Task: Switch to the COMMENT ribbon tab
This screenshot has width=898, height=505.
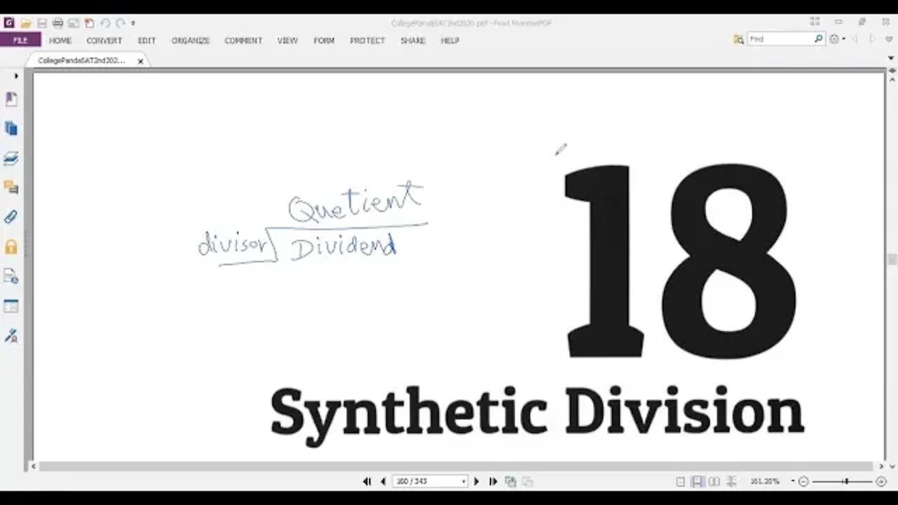Action: [243, 41]
